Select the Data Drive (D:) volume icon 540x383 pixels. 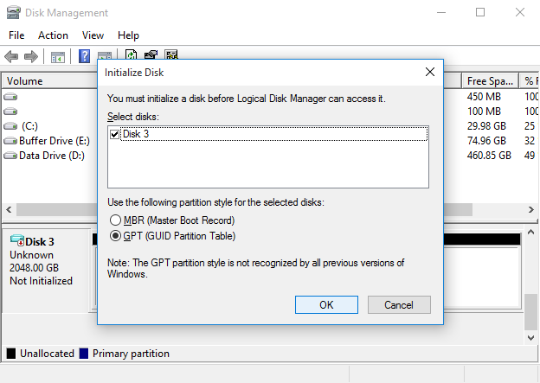pyautogui.click(x=10, y=156)
